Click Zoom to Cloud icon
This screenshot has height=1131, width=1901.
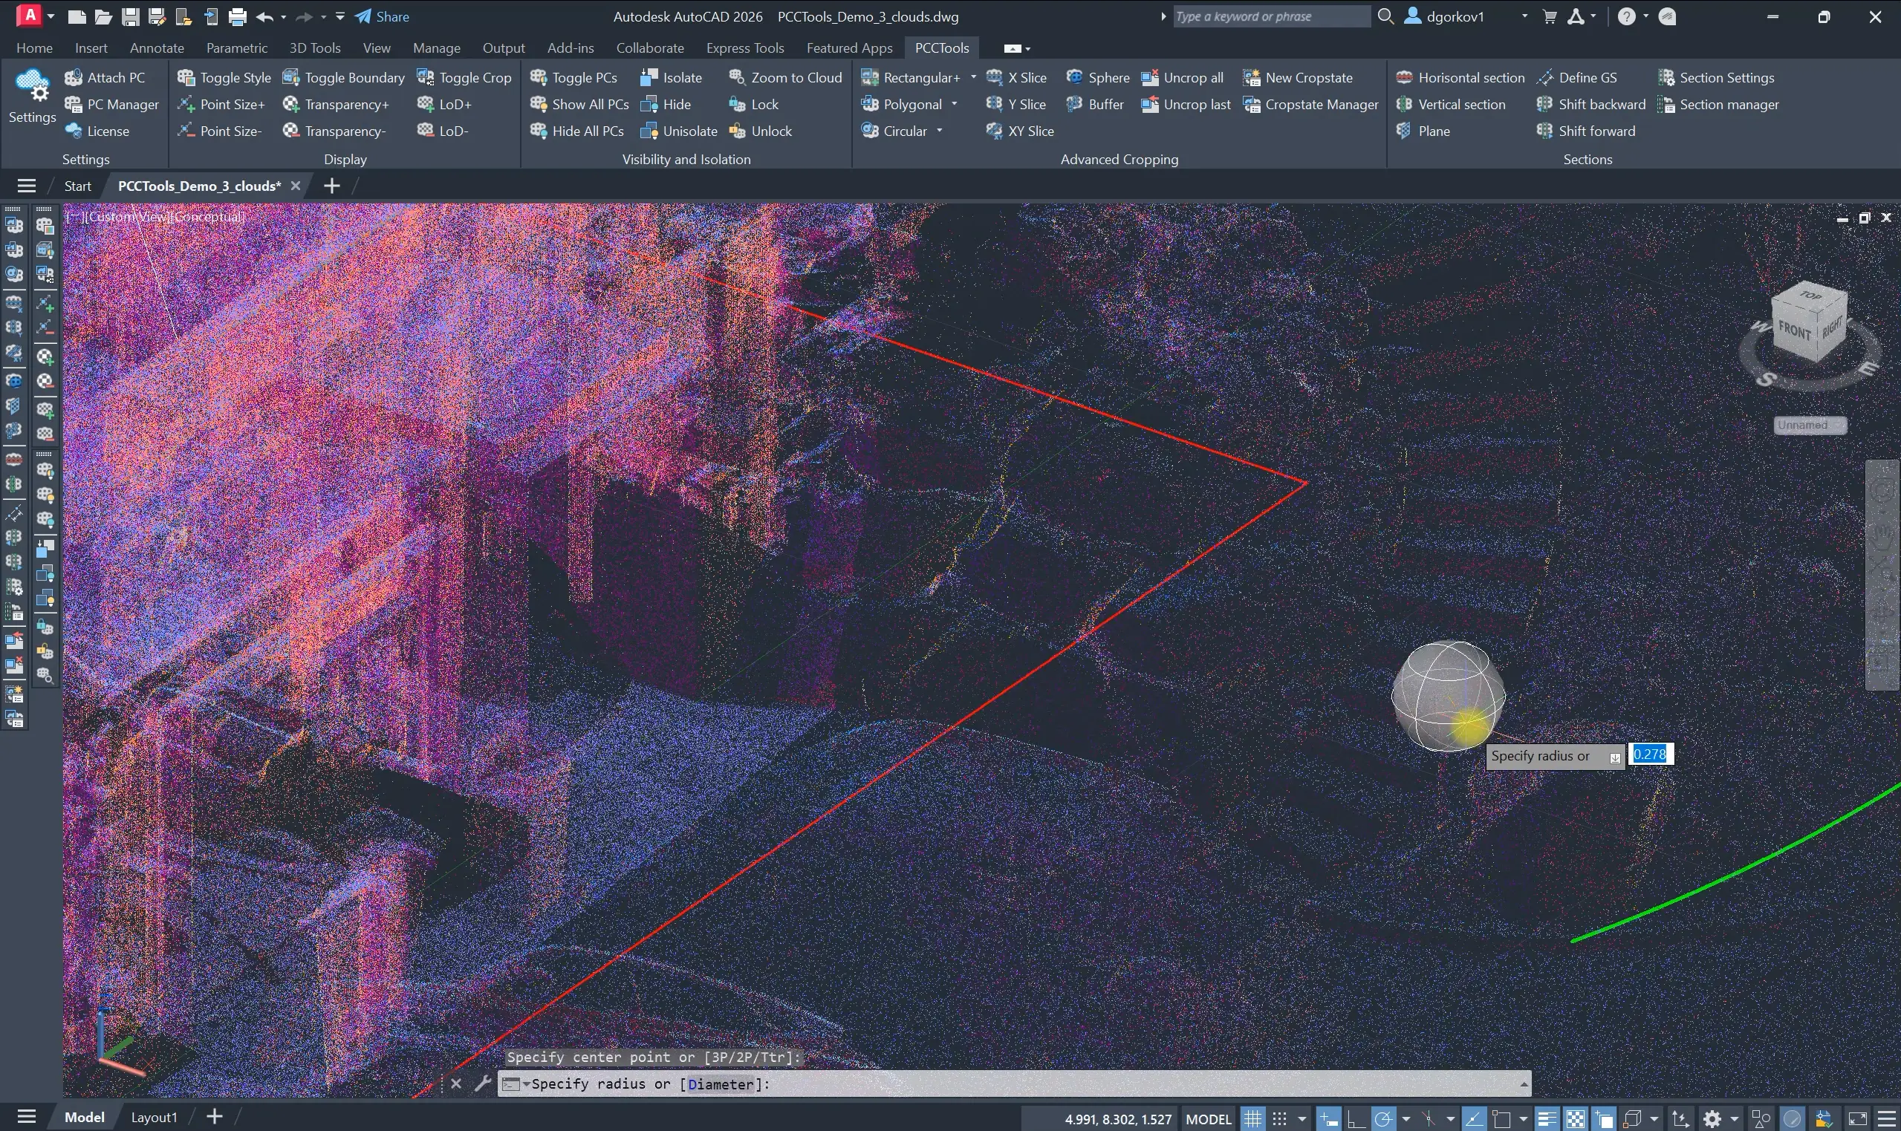click(736, 77)
